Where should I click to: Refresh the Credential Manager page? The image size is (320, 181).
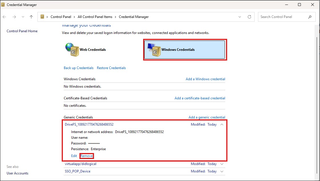[249, 17]
